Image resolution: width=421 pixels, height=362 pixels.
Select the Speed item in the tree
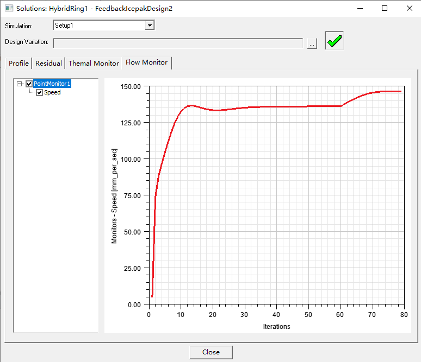click(x=52, y=93)
